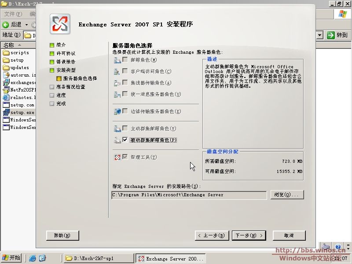Switch to D:\Exch-2k7-sp1 taskbar item

point(98,258)
